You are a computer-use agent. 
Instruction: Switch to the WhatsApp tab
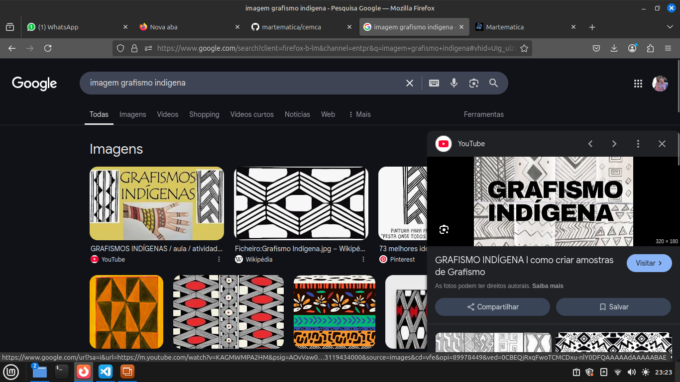pos(78,27)
